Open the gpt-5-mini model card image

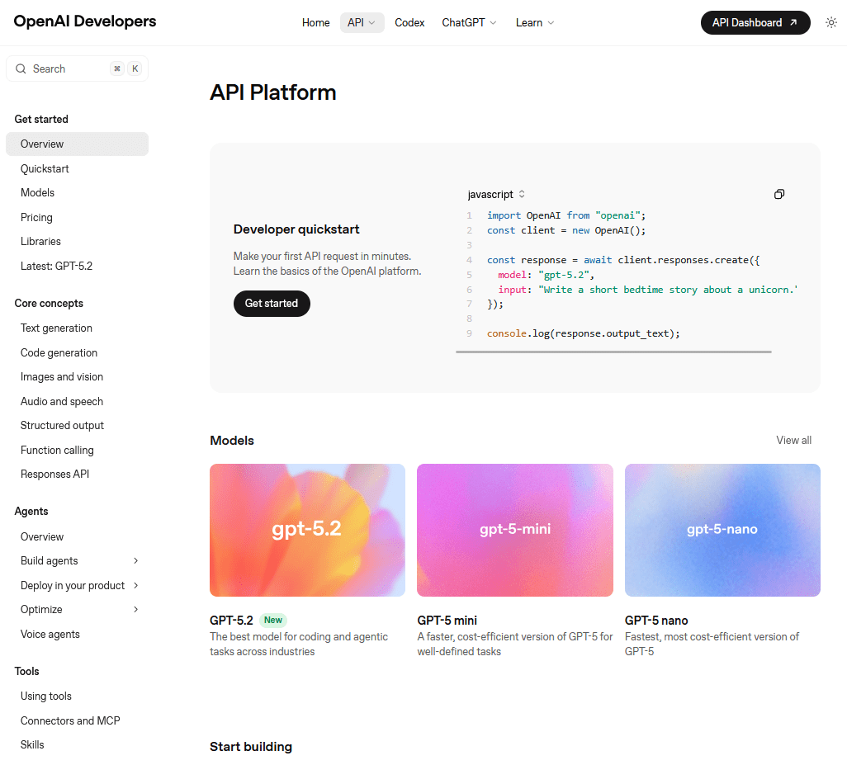[x=515, y=530]
